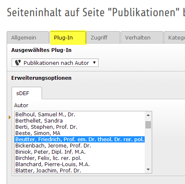Click the author list scroll up arrow
This screenshot has width=185, height=184.
pyautogui.click(x=148, y=115)
